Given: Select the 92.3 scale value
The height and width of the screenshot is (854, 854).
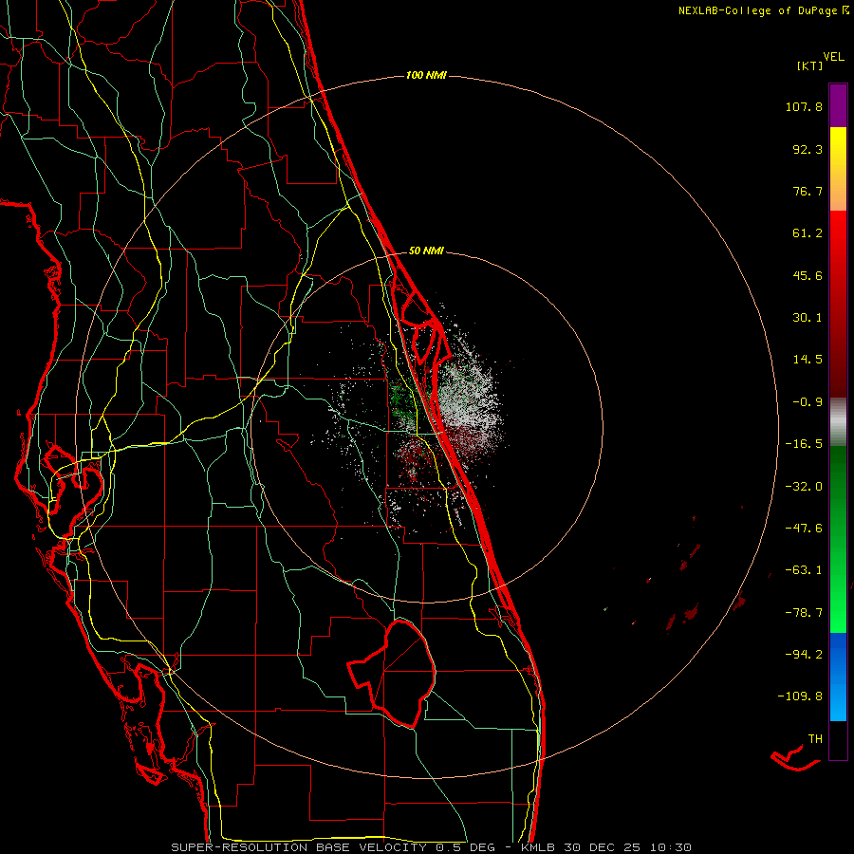Looking at the screenshot, I should pos(808,149).
